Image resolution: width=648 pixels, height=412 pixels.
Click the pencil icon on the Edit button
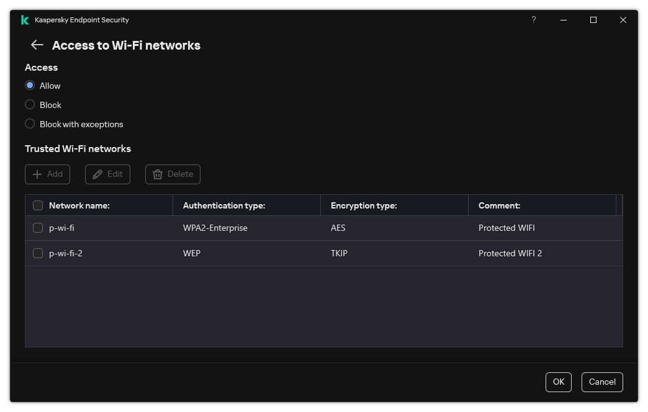pos(97,174)
